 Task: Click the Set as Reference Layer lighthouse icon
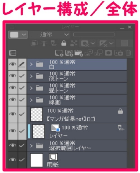(44, 43)
